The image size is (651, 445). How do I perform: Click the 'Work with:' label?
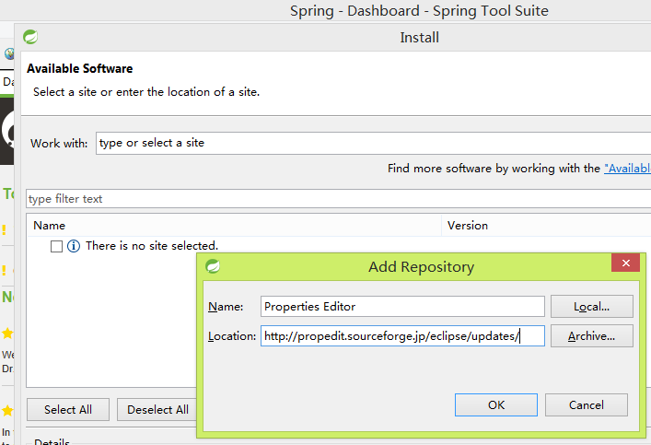coord(59,144)
